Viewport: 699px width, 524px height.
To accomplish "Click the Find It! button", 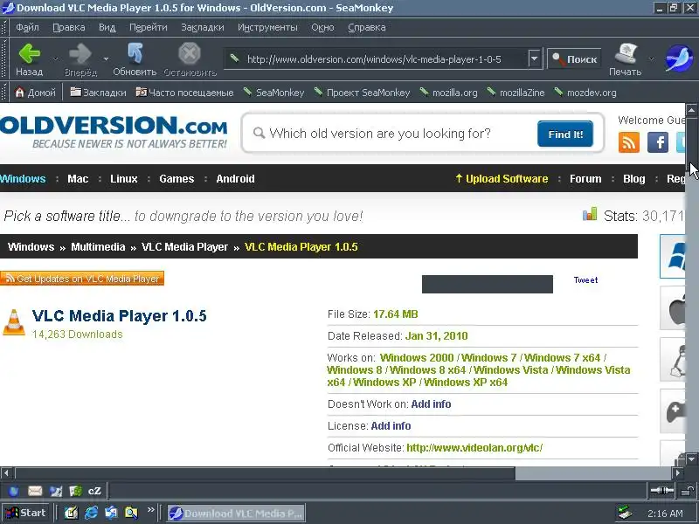I will point(565,134).
